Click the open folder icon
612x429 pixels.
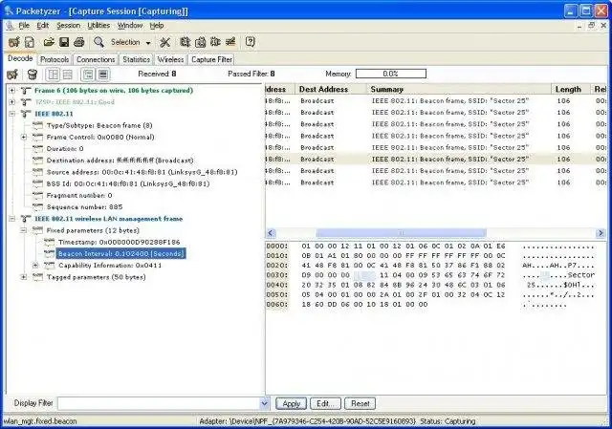(49, 42)
